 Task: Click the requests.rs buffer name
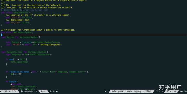pyautogui.click(x=30, y=91)
